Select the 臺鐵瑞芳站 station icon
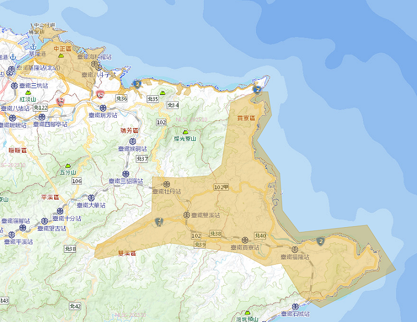This screenshot has height=322, width=417. [x=103, y=107]
